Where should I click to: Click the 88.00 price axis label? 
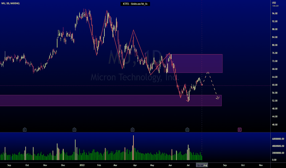[275, 29]
